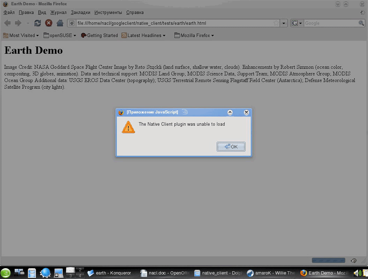Screen dimensions: 368x279
Task: Open the file manager cabinet panel icon
Action: [x=32, y=273]
